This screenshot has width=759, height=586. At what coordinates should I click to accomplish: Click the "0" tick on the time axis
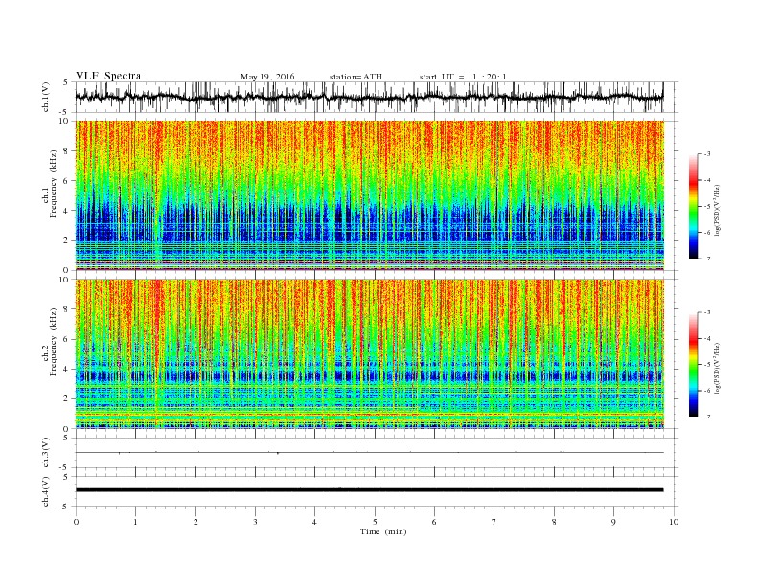tap(76, 522)
